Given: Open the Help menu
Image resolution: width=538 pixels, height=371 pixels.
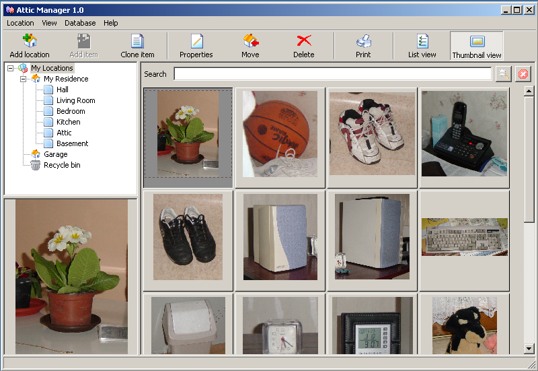Looking at the screenshot, I should click(x=111, y=23).
